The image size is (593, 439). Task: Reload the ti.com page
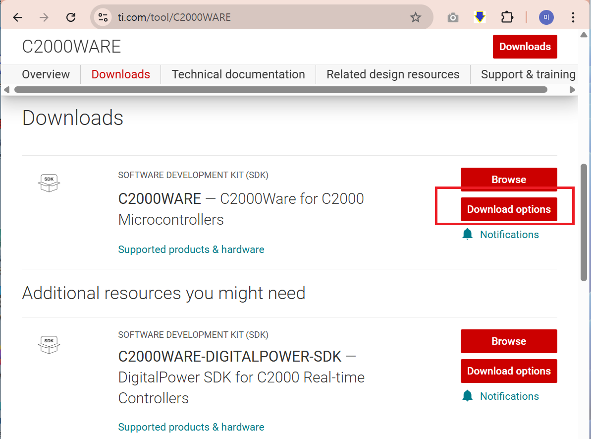pos(71,17)
